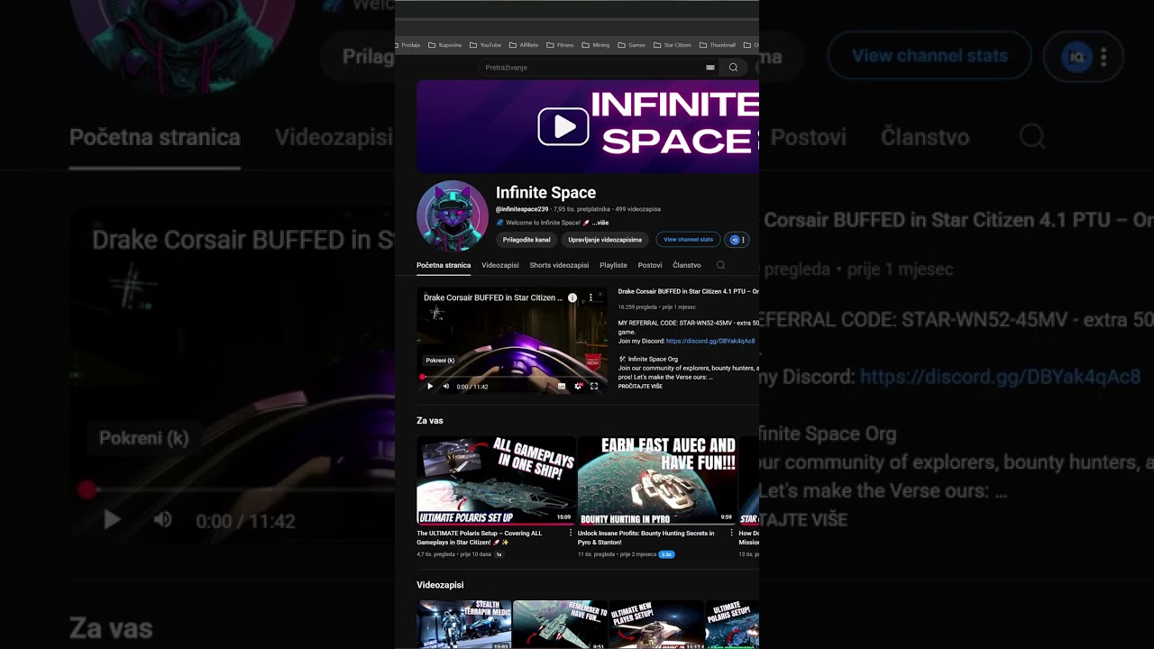Click the 16.259 pregleda view count
Image resolution: width=1154 pixels, height=649 pixels.
[x=637, y=307]
